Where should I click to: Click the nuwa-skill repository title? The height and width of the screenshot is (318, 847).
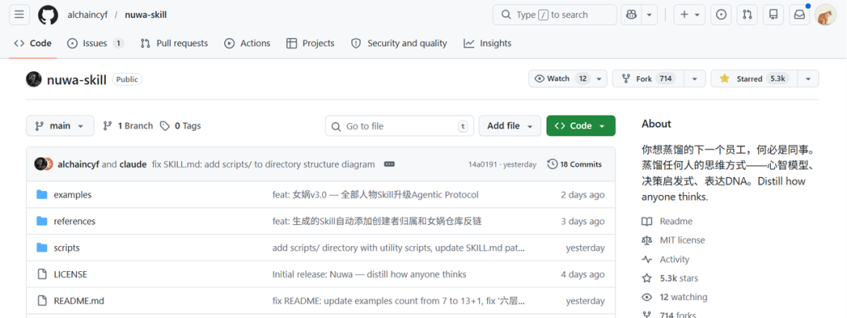pyautogui.click(x=76, y=79)
